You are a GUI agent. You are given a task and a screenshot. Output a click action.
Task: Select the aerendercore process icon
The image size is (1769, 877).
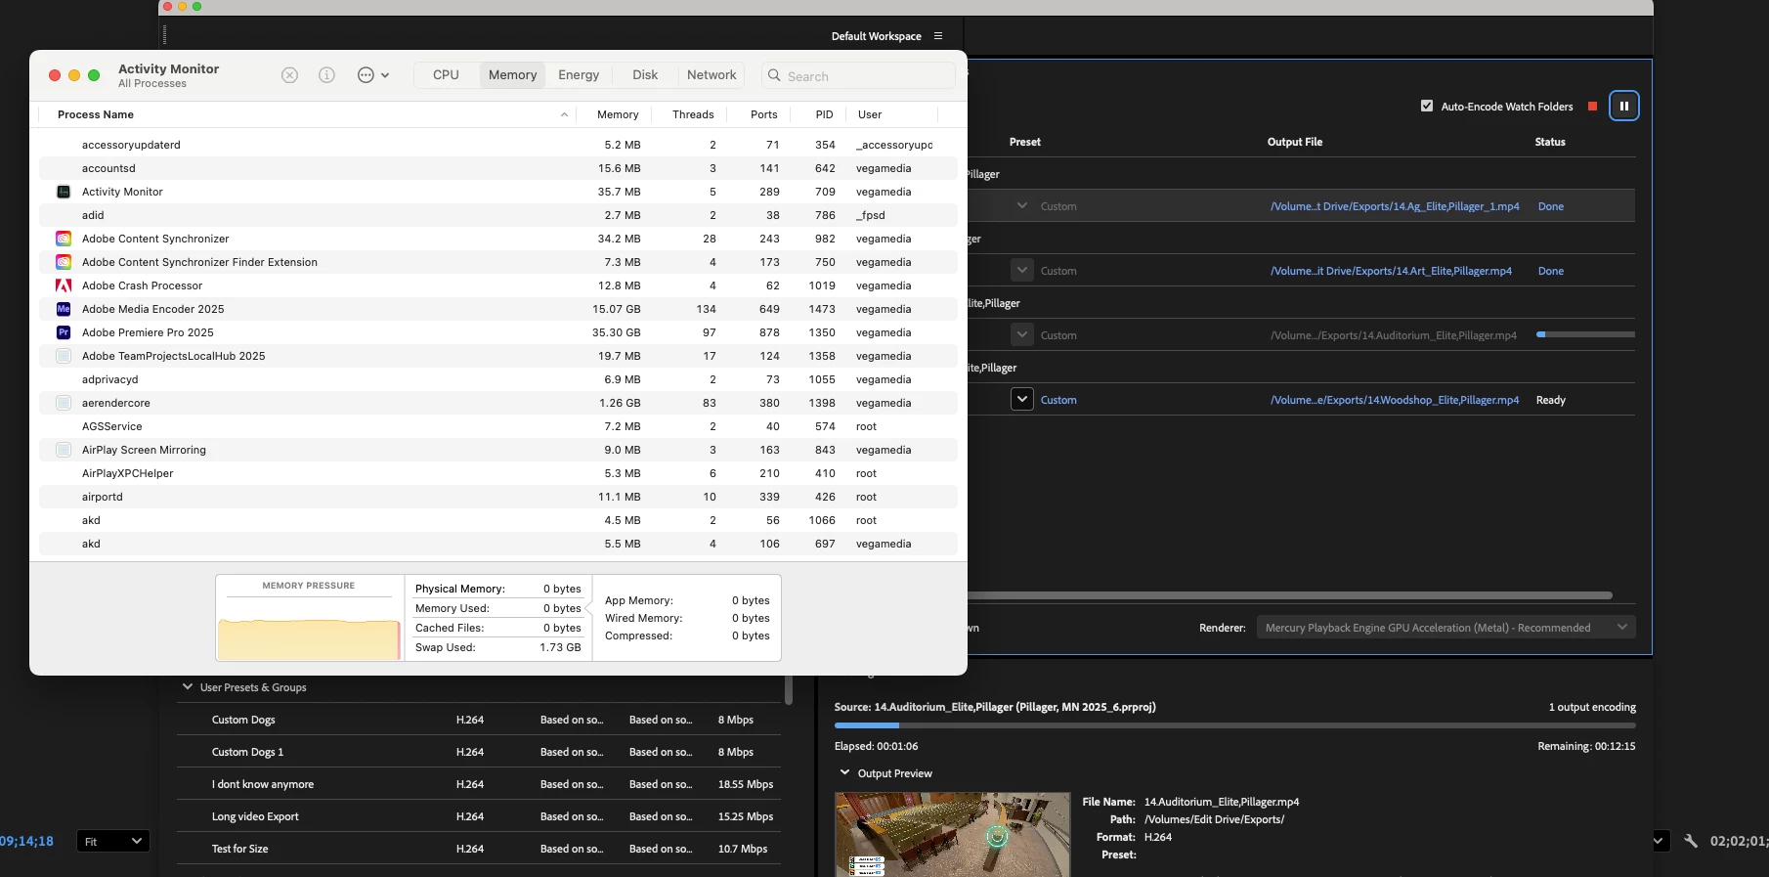[x=64, y=403]
